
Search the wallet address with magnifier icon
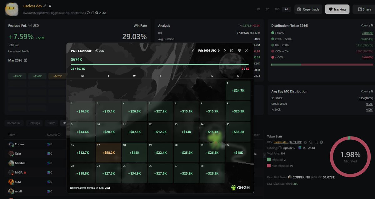(88, 13)
